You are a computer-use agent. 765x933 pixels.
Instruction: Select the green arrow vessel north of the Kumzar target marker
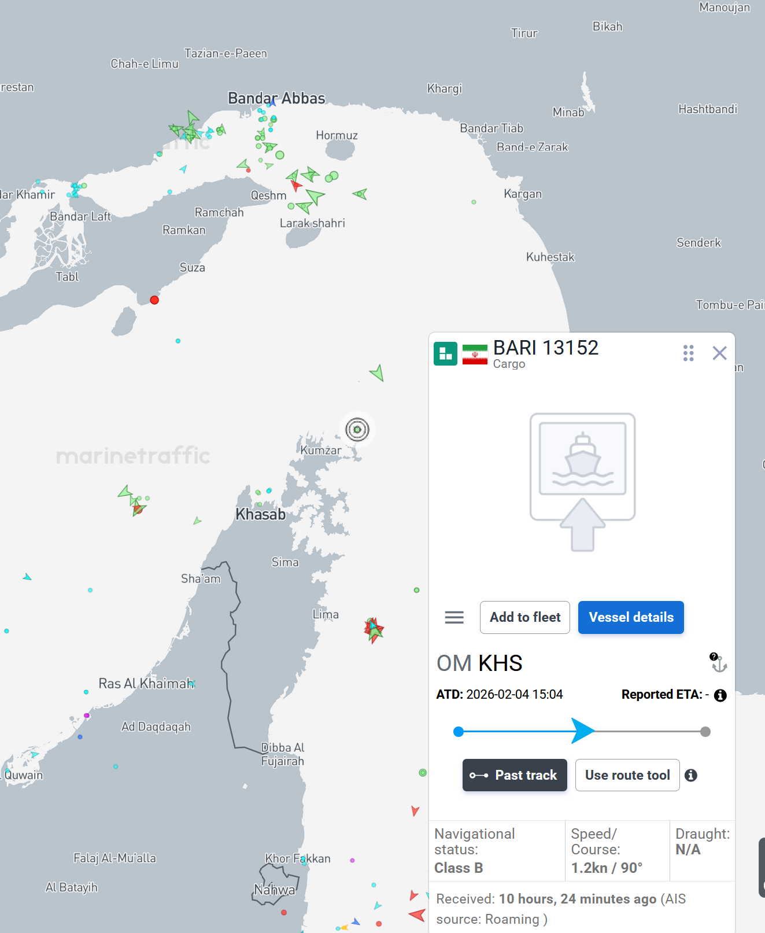(377, 373)
